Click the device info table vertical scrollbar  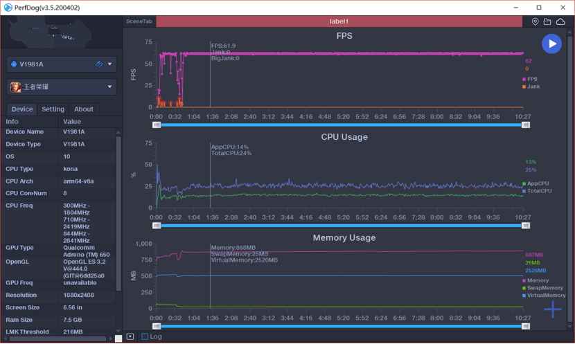[x=118, y=214]
